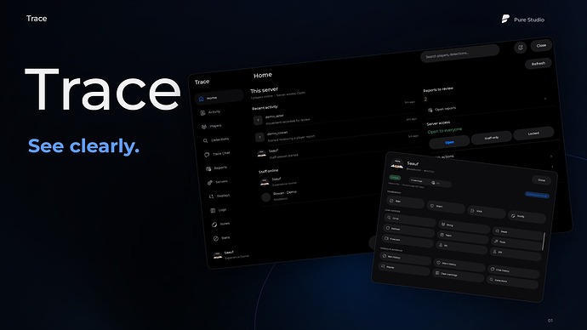Click the popup vertical scrollbar
This screenshot has height=330, width=587.
point(544,242)
